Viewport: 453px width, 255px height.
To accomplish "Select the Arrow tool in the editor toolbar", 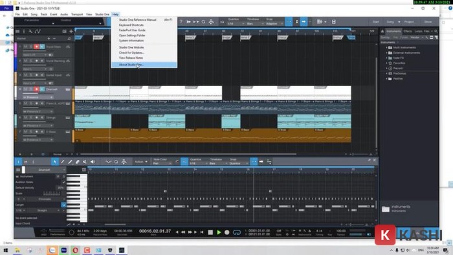I will 54,162.
